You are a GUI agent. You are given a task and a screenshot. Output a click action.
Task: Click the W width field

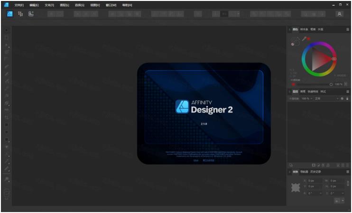point(336,181)
